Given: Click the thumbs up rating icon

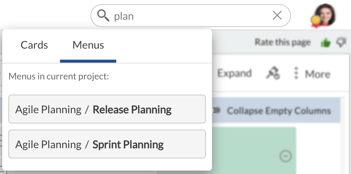Looking at the screenshot, I should tap(325, 43).
